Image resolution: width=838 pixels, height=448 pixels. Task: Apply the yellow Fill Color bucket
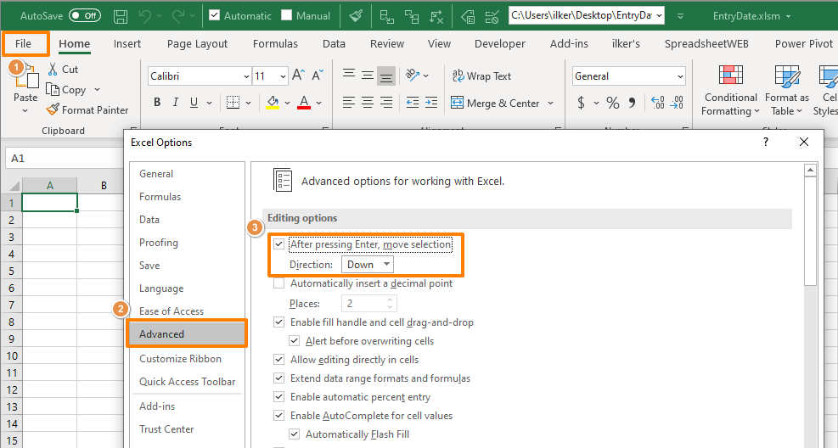click(x=273, y=102)
